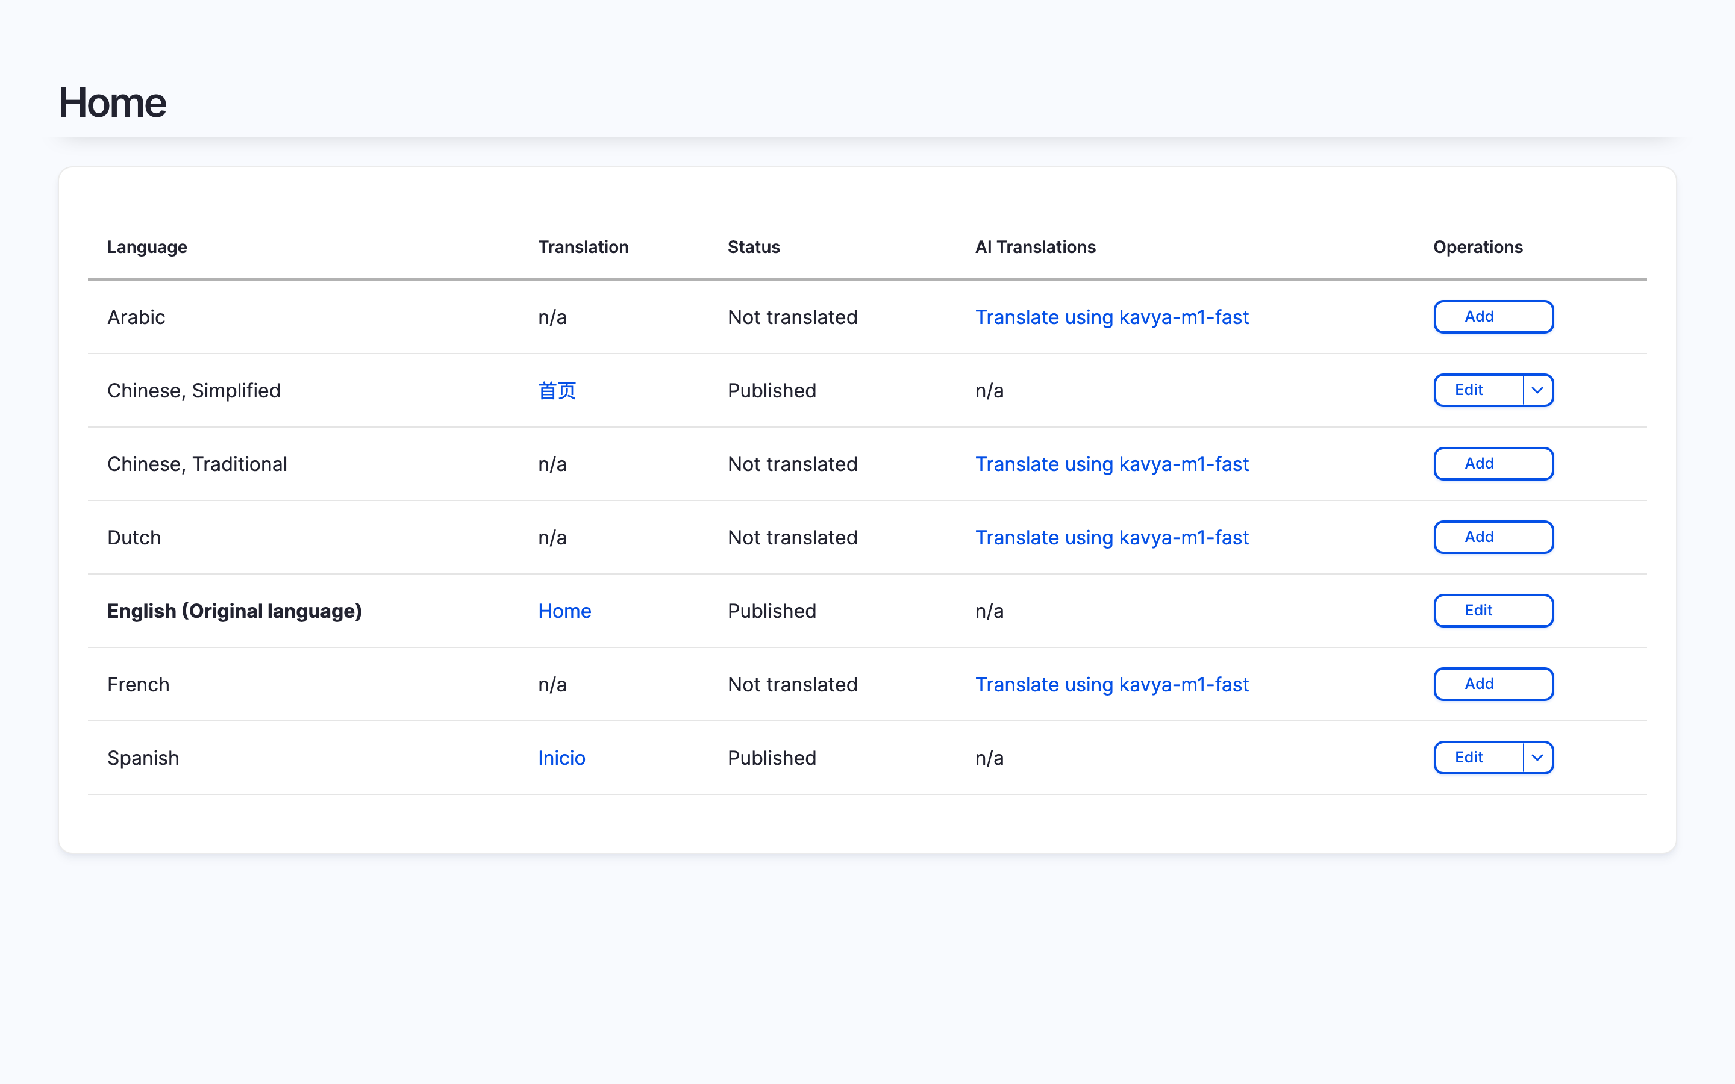Select the Chinese, Traditional language cell

197,464
